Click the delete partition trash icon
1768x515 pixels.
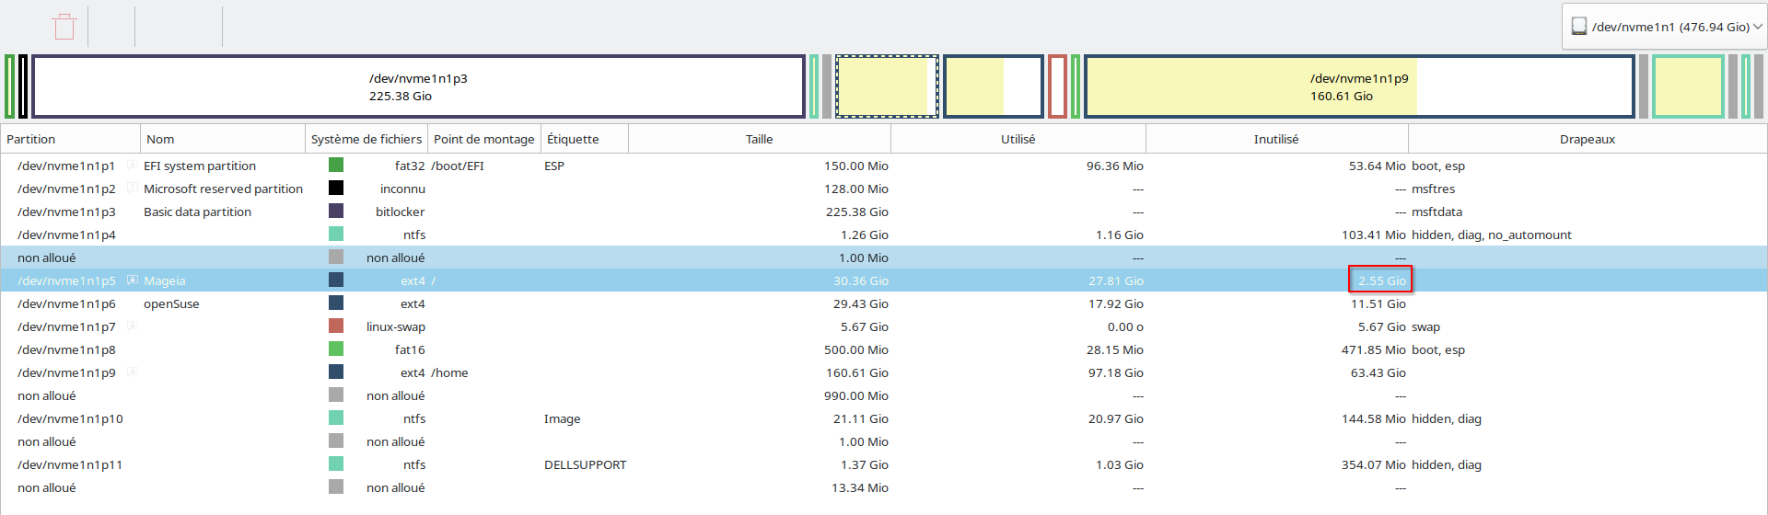point(64,27)
